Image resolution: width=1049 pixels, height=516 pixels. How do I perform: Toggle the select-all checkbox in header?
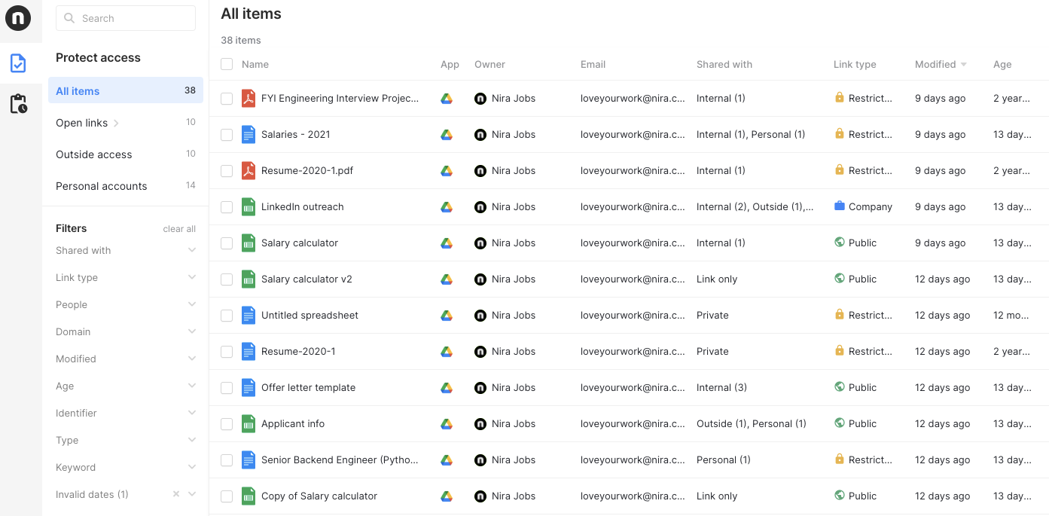pos(227,65)
